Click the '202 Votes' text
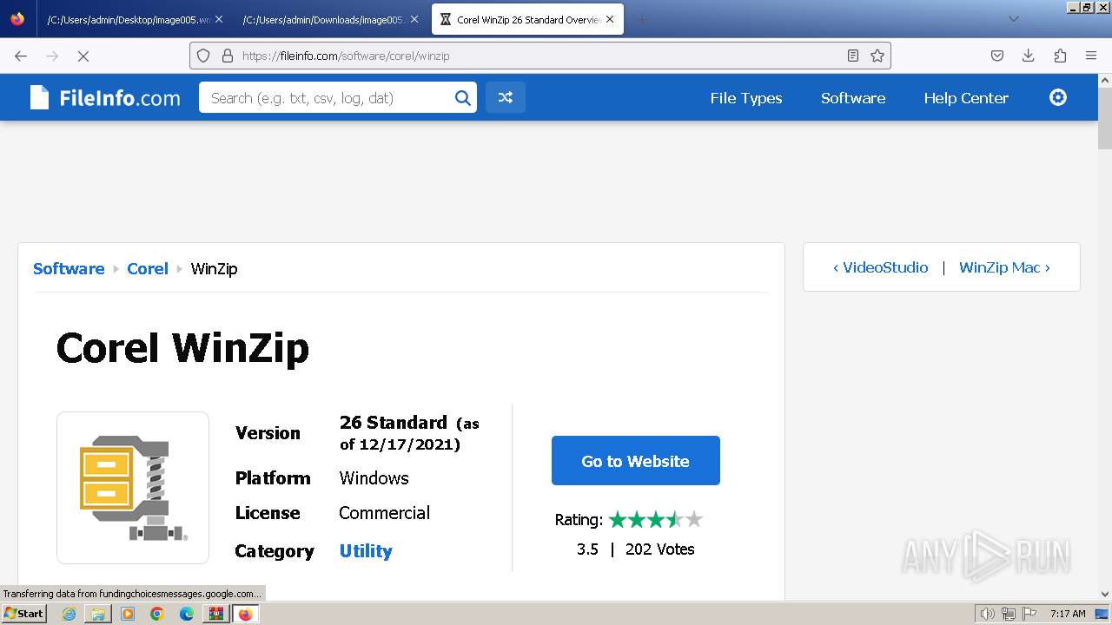Image resolution: width=1112 pixels, height=625 pixels. [x=660, y=549]
